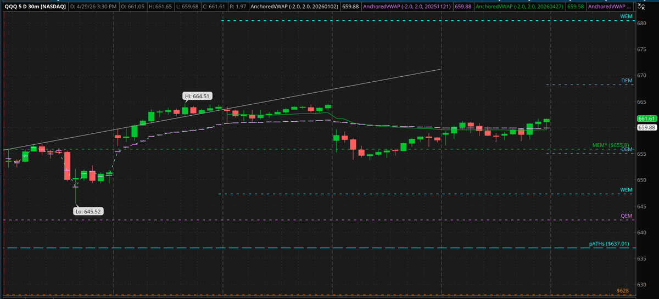Click the pATHs ($637.01) level label
This screenshot has height=299, width=659.
point(609,244)
